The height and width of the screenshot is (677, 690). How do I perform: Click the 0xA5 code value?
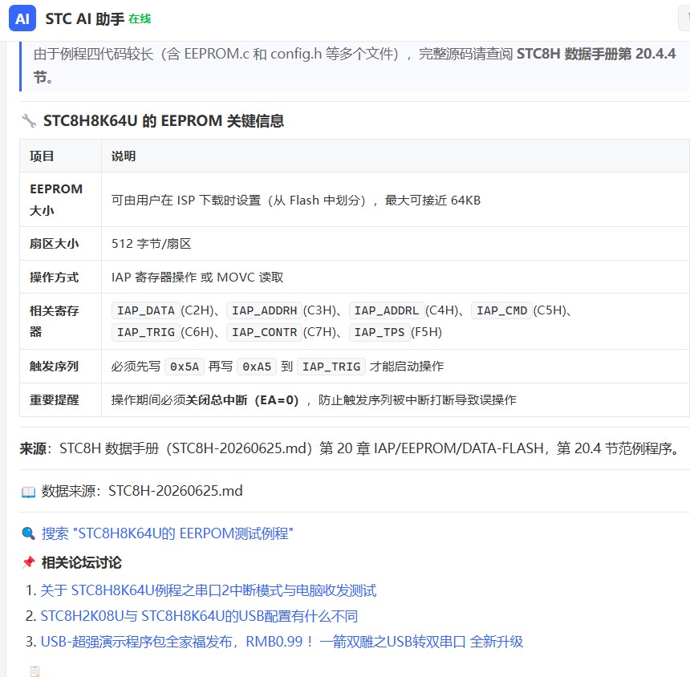click(257, 367)
